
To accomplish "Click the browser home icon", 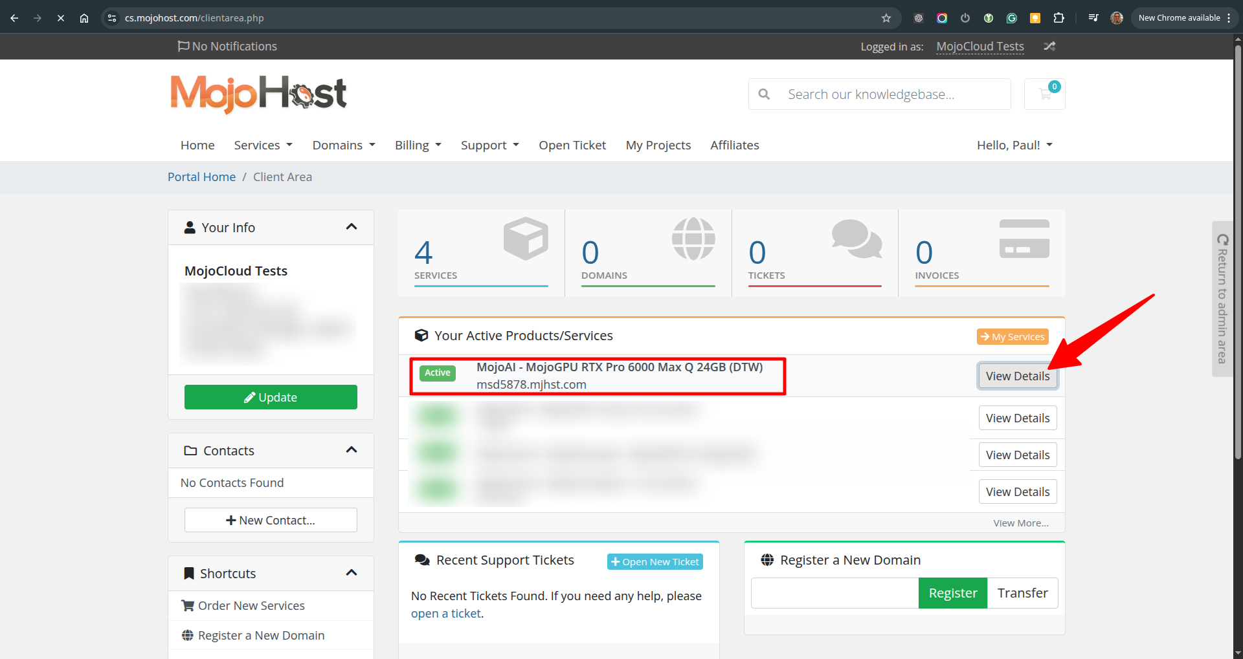I will pos(84,18).
